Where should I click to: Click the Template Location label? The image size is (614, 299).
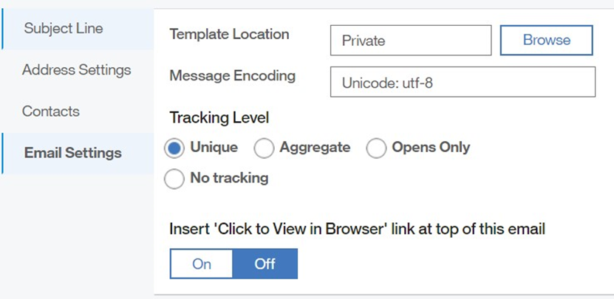229,34
